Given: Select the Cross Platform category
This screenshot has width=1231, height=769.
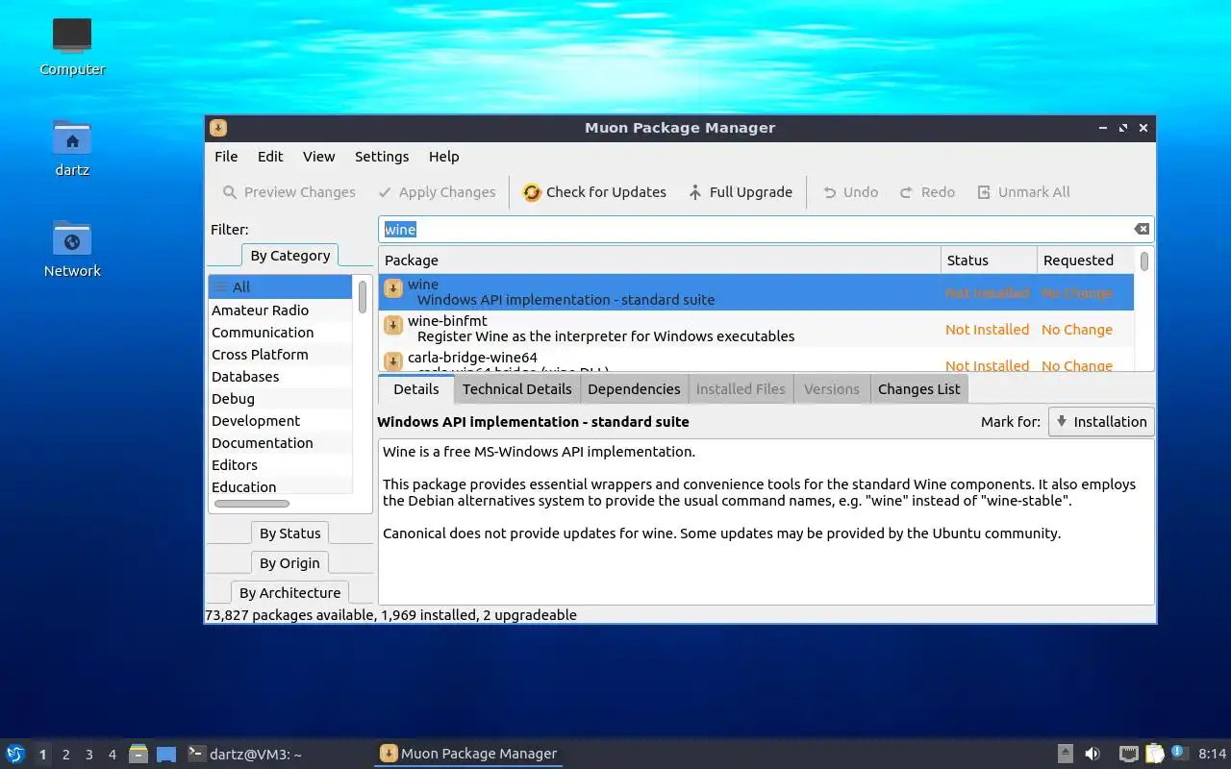Looking at the screenshot, I should (281, 355).
